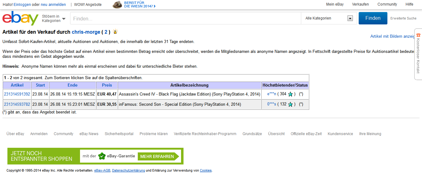This screenshot has width=422, height=196.
Task: Click Bereit für die Wiesn 2014 link
Action: 140,5
